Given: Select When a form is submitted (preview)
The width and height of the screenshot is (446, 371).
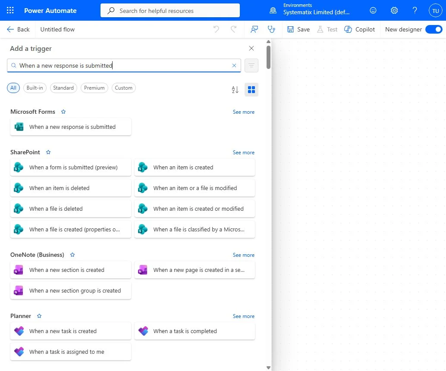Looking at the screenshot, I should click(71, 168).
